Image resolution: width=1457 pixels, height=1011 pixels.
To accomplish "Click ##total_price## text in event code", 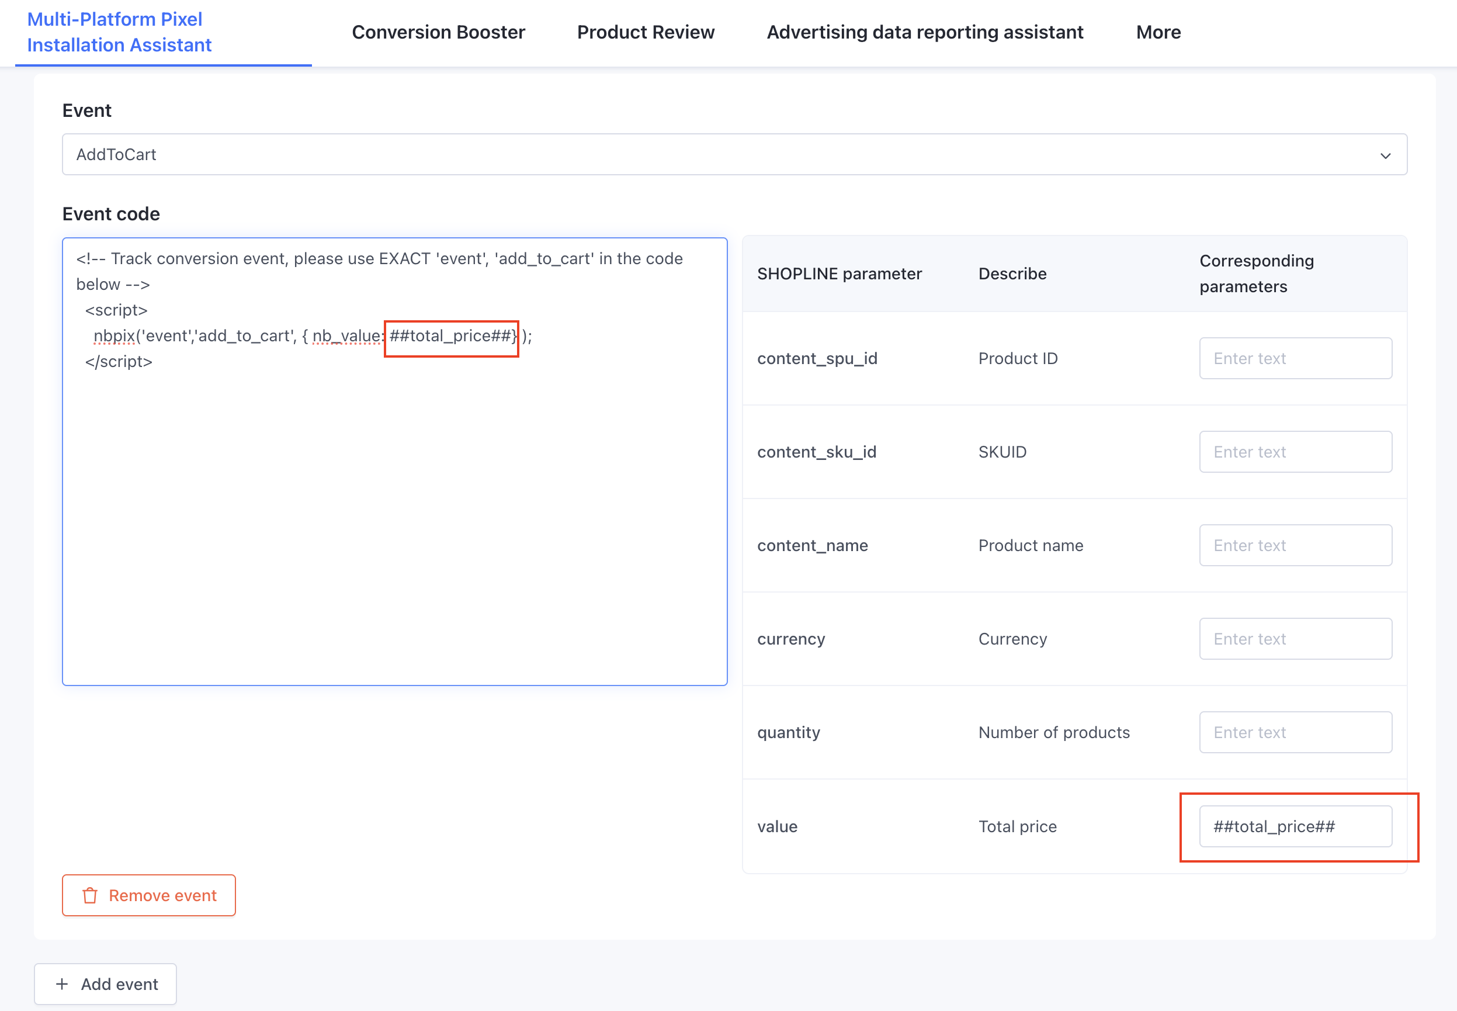I will point(451,335).
